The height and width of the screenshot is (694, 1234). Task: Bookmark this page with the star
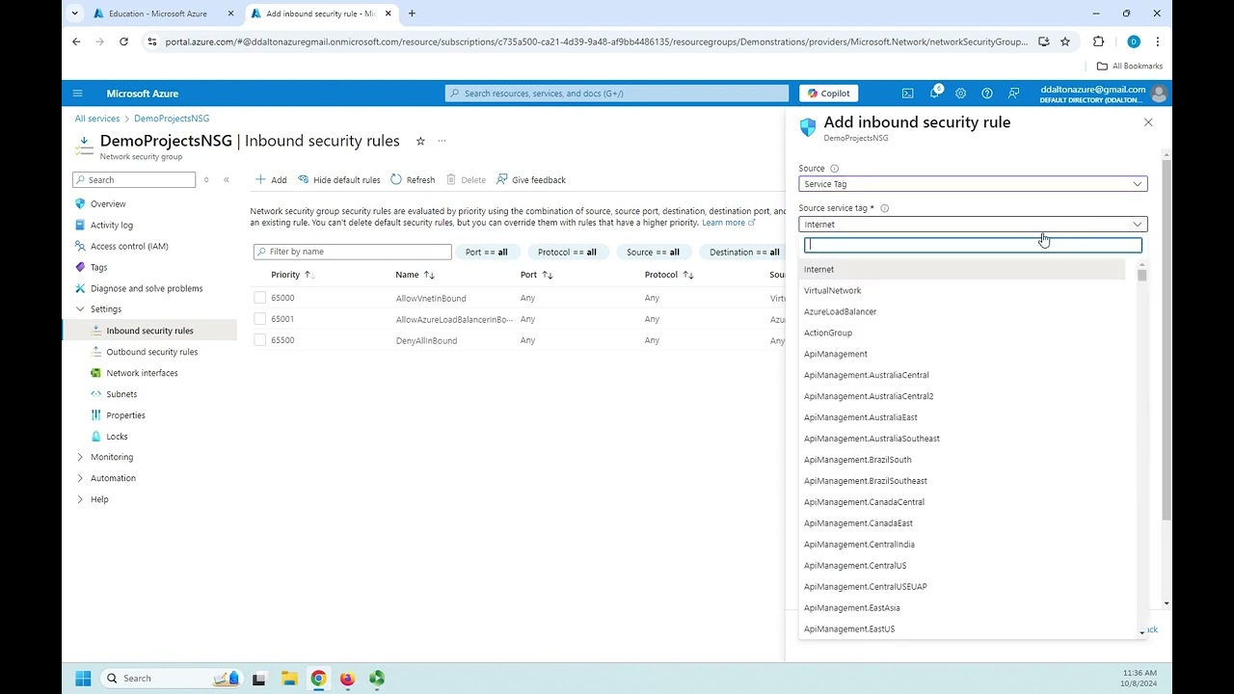click(1065, 41)
